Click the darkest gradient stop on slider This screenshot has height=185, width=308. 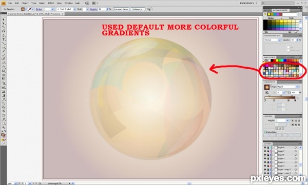coord(295,100)
